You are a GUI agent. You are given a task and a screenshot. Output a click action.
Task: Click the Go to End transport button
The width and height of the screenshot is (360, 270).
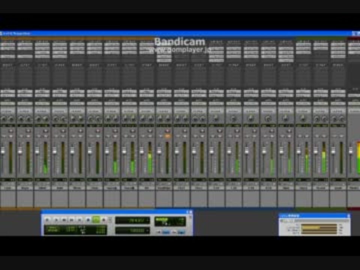[79, 220]
